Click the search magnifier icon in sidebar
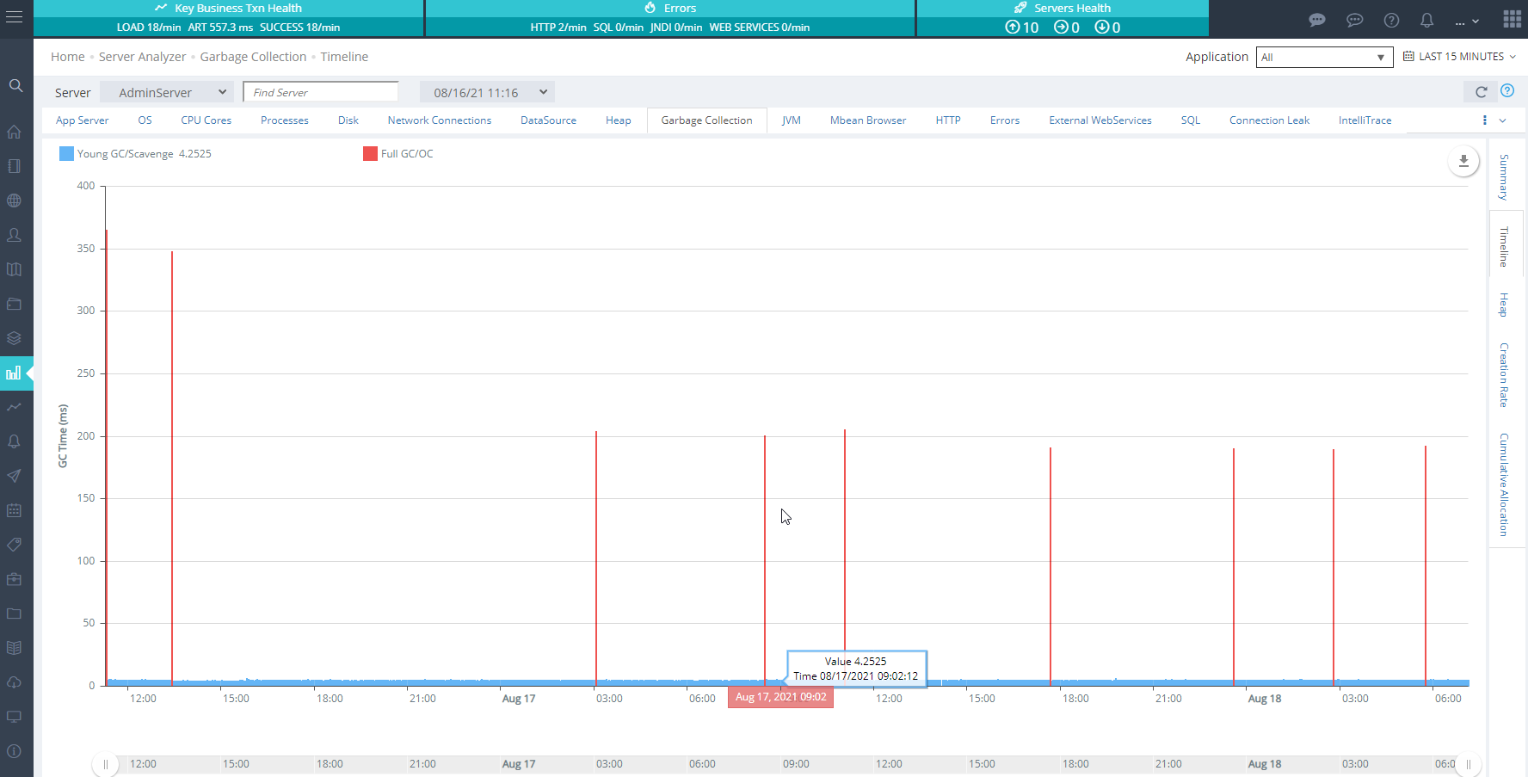This screenshot has width=1528, height=777. [15, 86]
